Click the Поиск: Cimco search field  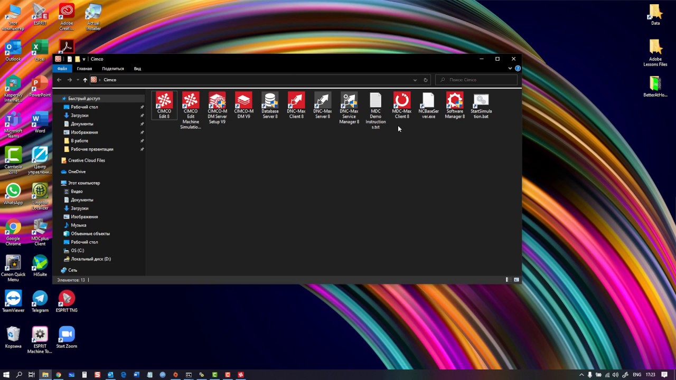tap(476, 80)
